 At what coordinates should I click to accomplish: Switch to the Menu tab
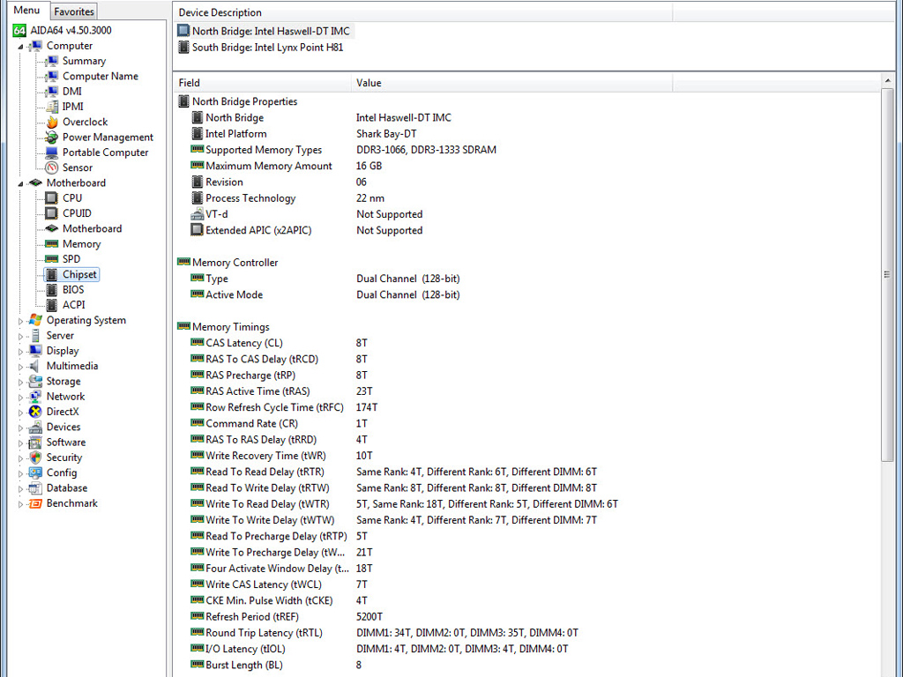click(x=26, y=11)
